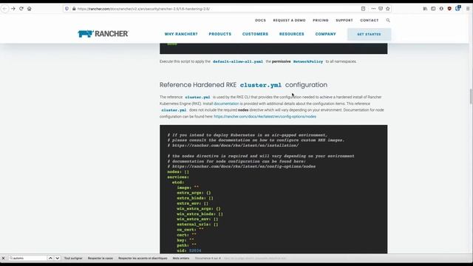Click the page vertical scrollbar thumb
The height and width of the screenshot is (266, 473).
[471, 96]
